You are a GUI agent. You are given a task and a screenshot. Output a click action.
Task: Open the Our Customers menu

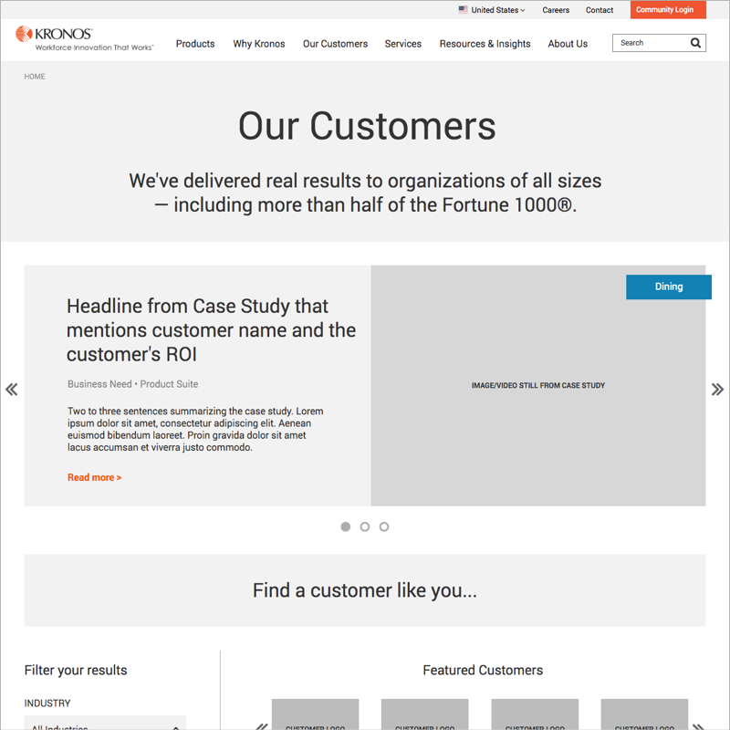335,44
